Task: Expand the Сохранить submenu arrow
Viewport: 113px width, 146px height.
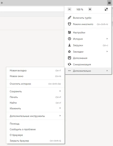Action: tap(60, 91)
